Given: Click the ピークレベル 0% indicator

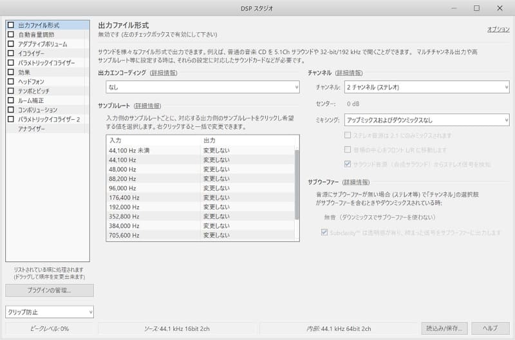Looking at the screenshot, I should pyautogui.click(x=50, y=328).
